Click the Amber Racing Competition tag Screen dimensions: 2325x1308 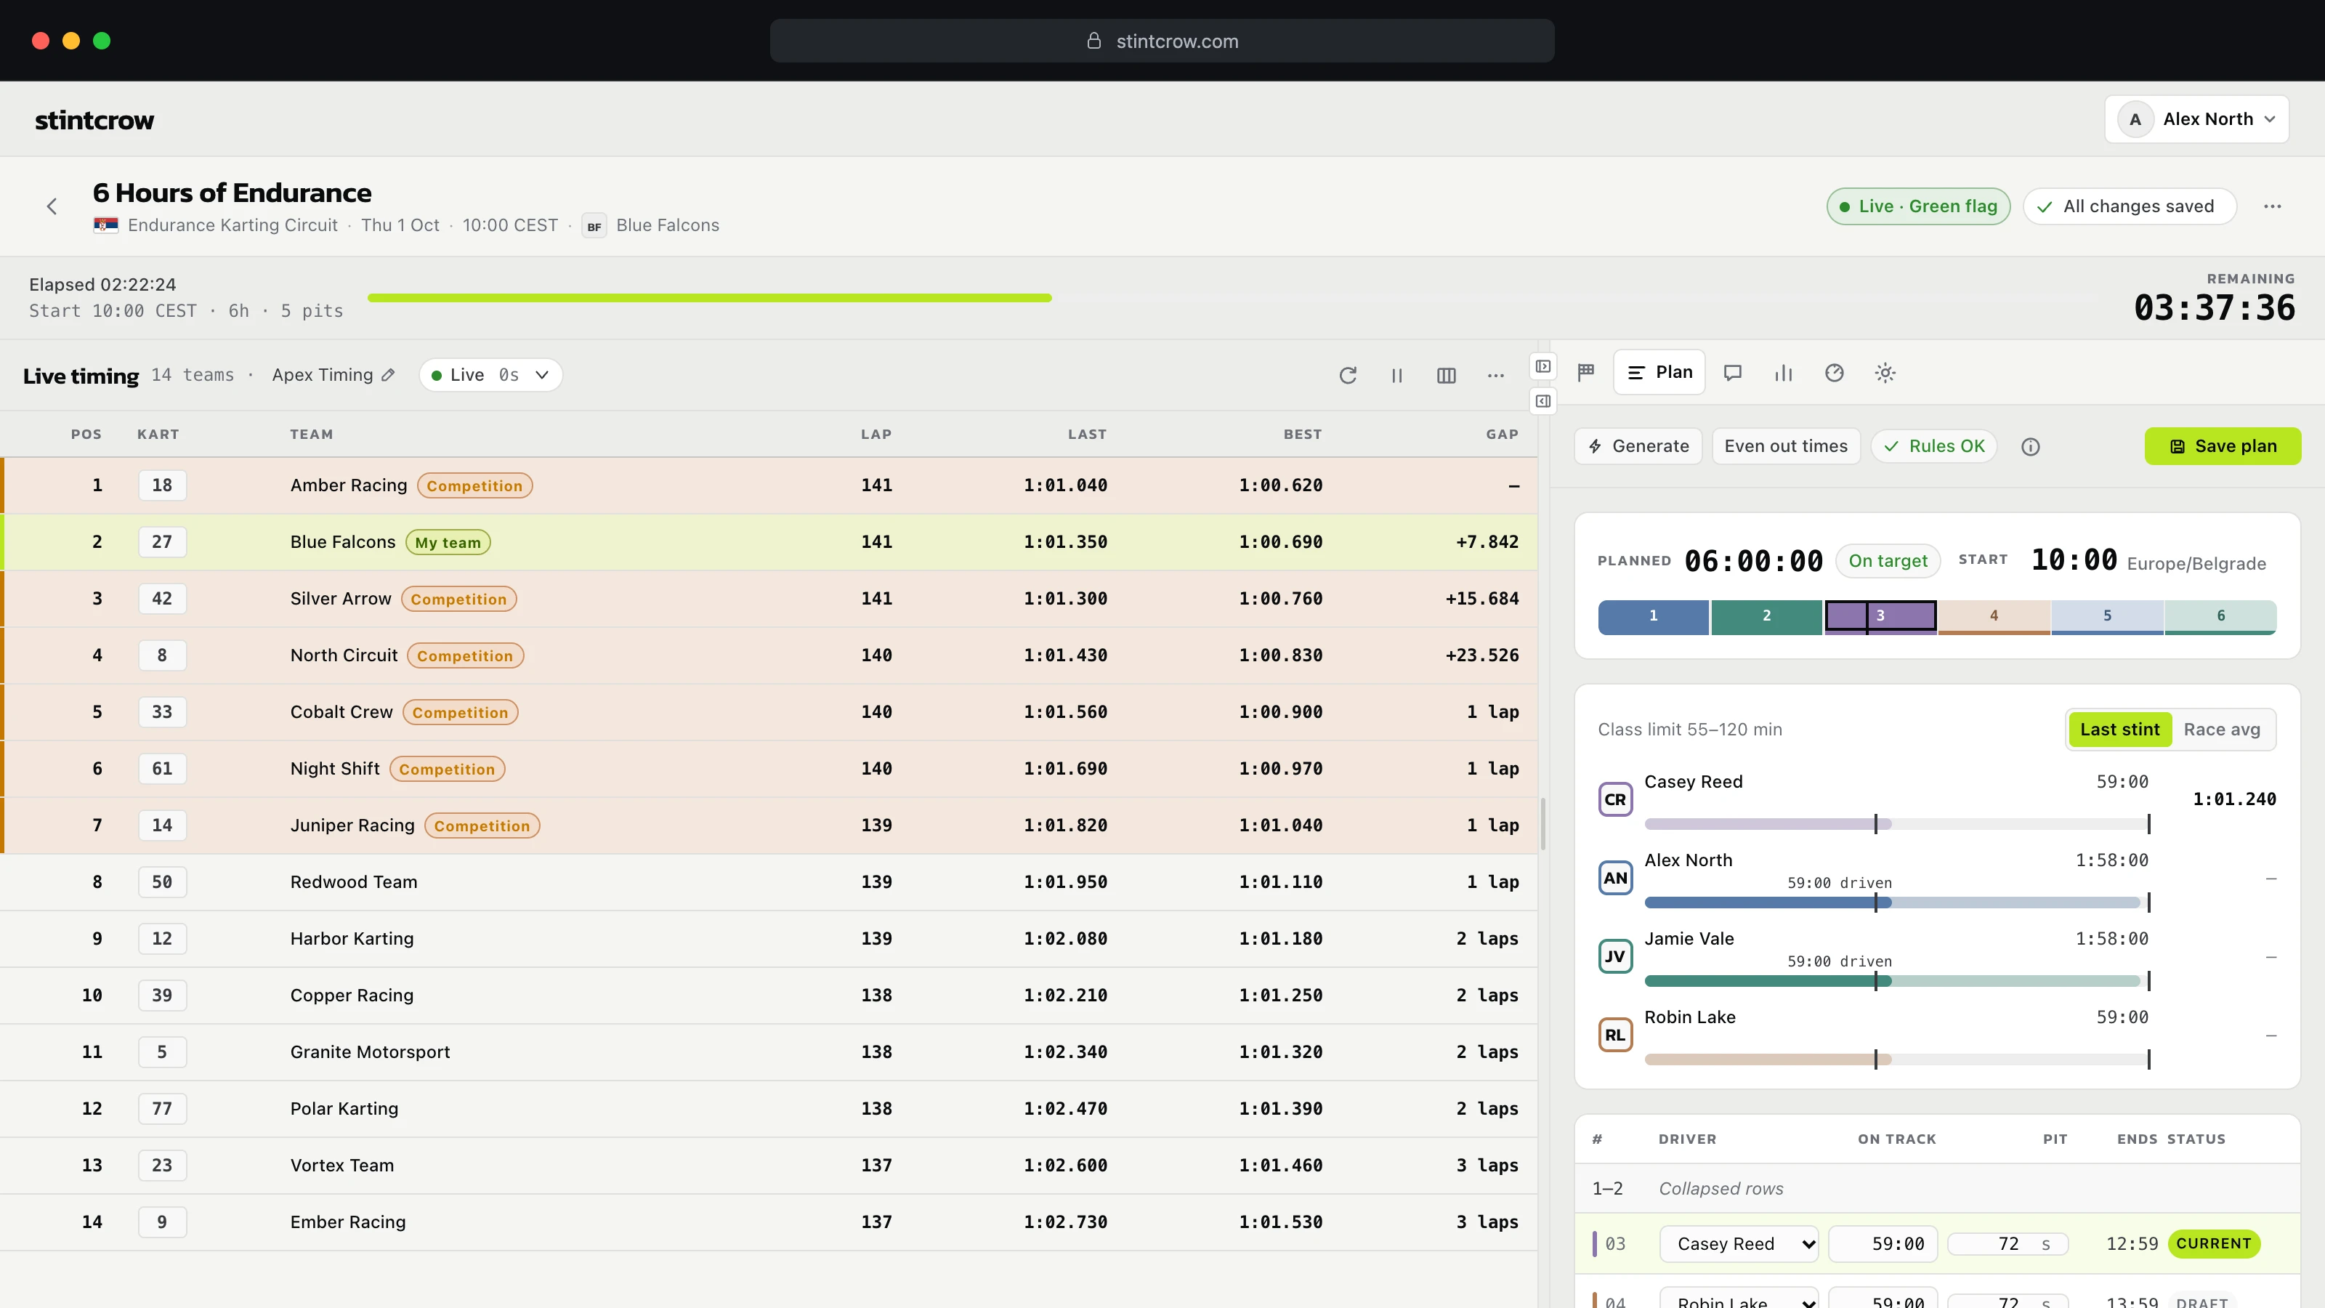pos(474,485)
